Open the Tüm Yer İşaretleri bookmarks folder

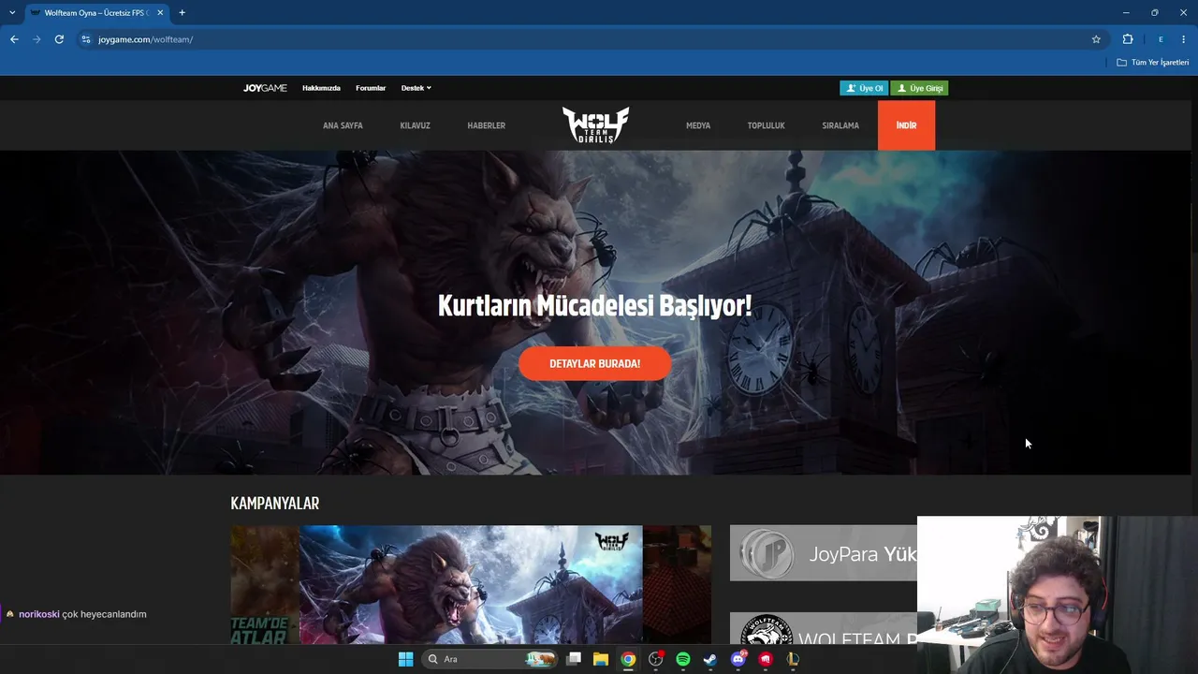click(1153, 63)
